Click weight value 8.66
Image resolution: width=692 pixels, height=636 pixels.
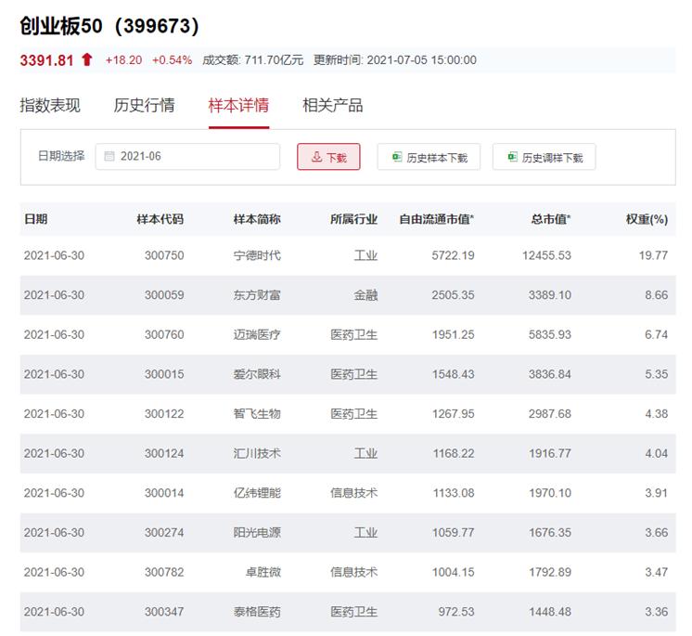[x=656, y=295]
